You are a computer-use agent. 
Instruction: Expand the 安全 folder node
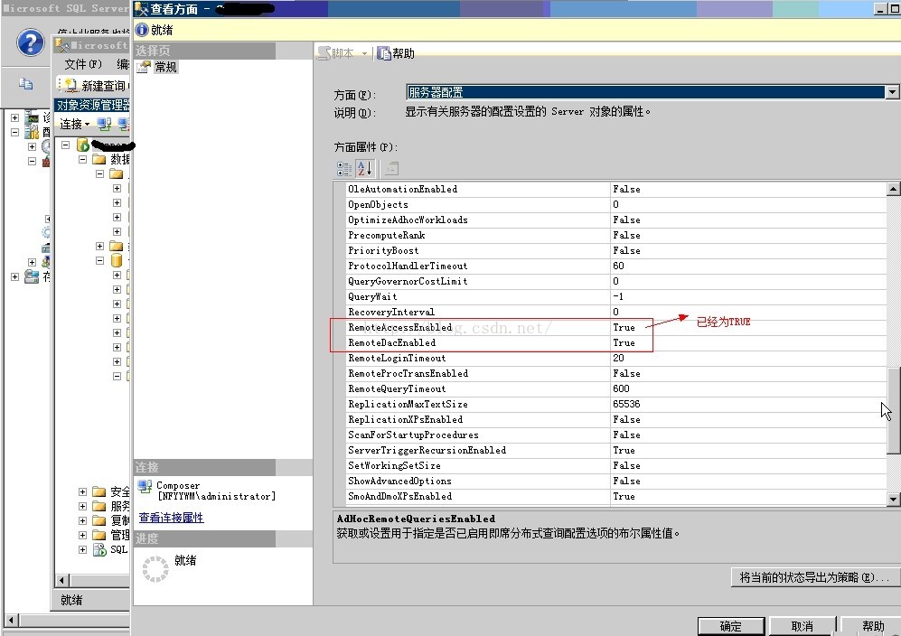point(83,492)
